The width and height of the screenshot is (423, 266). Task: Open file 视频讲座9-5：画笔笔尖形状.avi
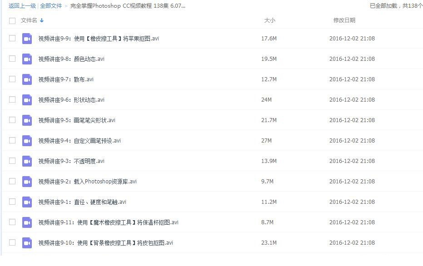(x=77, y=120)
